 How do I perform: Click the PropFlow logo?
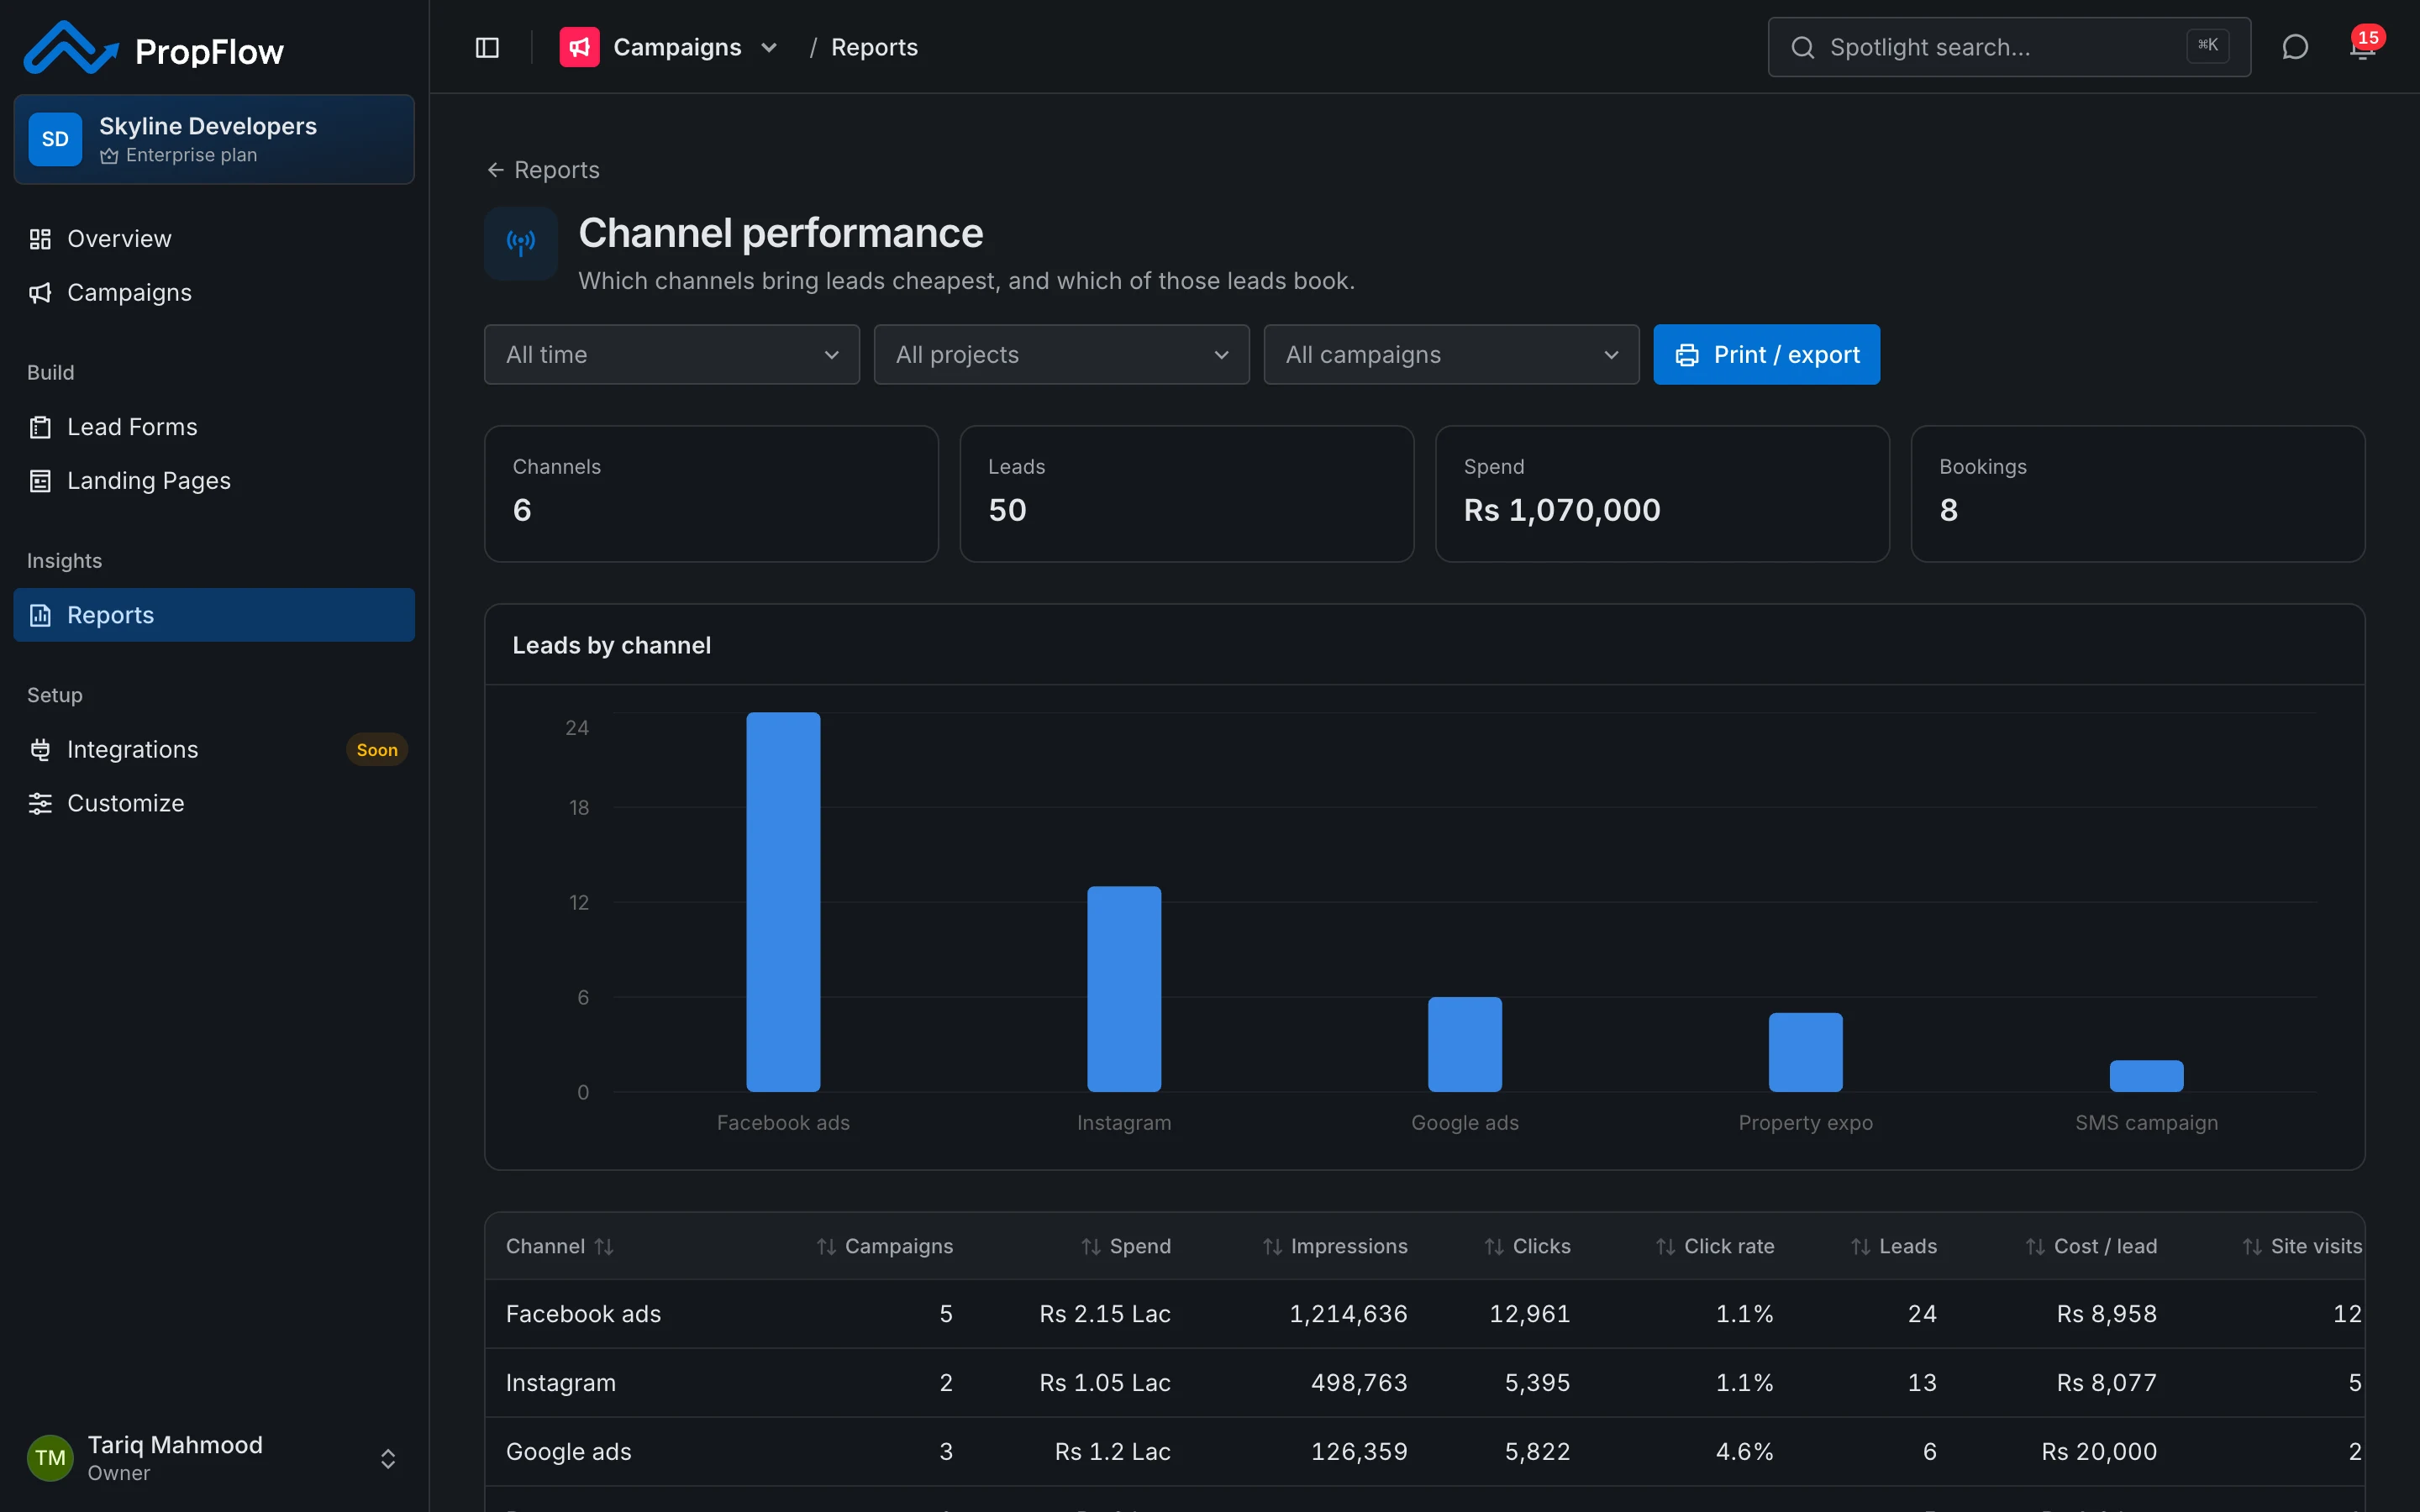(154, 49)
